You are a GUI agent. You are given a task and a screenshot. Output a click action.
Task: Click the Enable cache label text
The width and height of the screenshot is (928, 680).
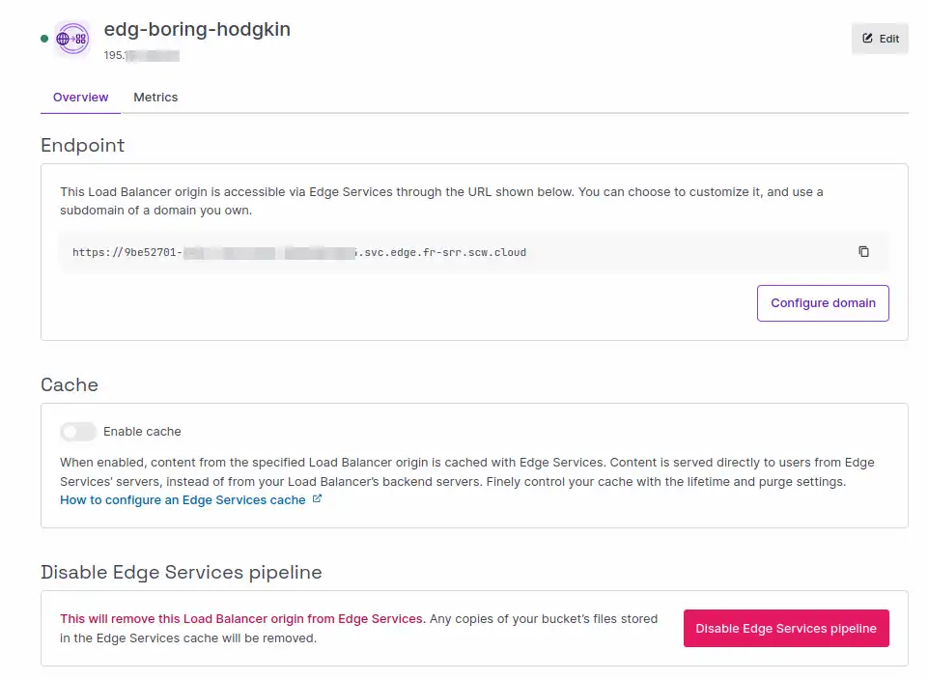point(142,432)
